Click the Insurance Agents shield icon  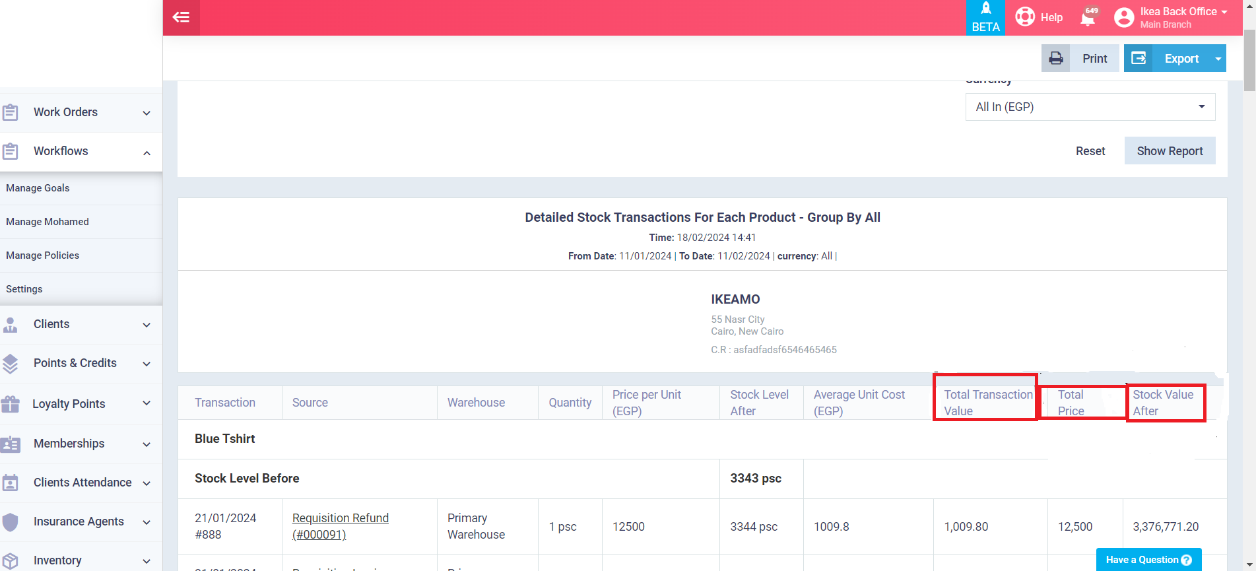pyautogui.click(x=11, y=521)
